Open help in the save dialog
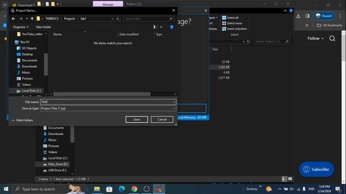346x194 pixels. (172, 27)
